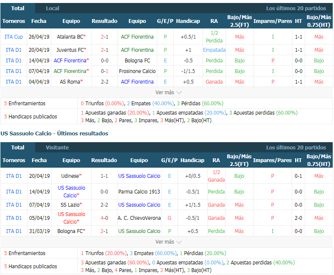Open ITA D1 link for 20/04/19 Juventus match
Screen dimensions: 334x275
(x=14, y=50)
